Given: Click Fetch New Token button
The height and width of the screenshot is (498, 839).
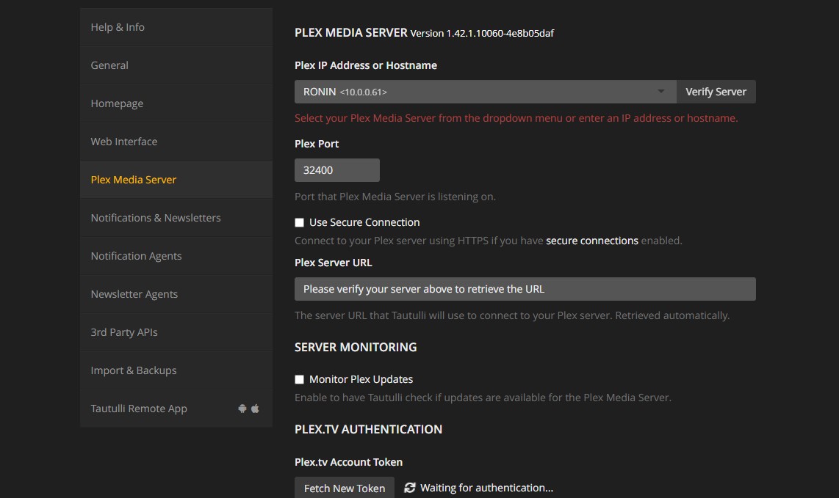Looking at the screenshot, I should [345, 488].
